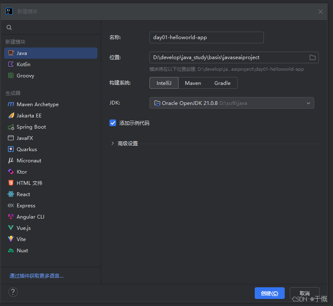Pick the Groovy language icon
The width and height of the screenshot is (333, 306).
coord(11,75)
